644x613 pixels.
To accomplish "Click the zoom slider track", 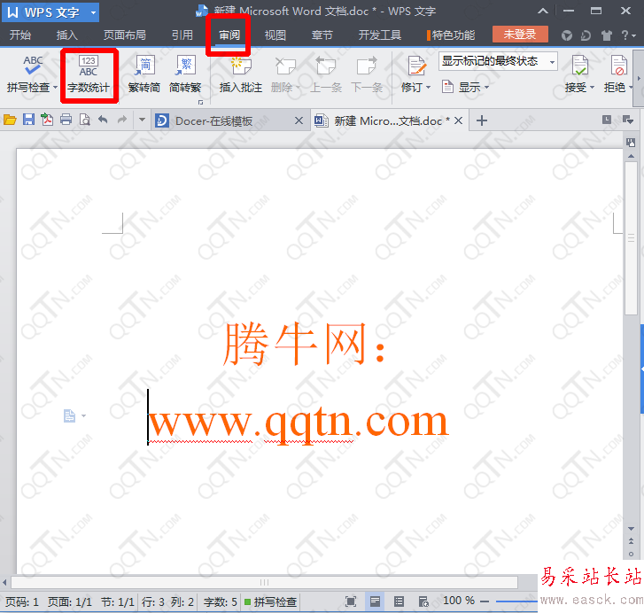I will coord(516,601).
